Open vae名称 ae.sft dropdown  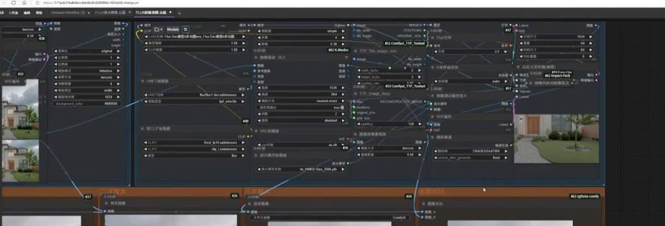[x=301, y=145]
